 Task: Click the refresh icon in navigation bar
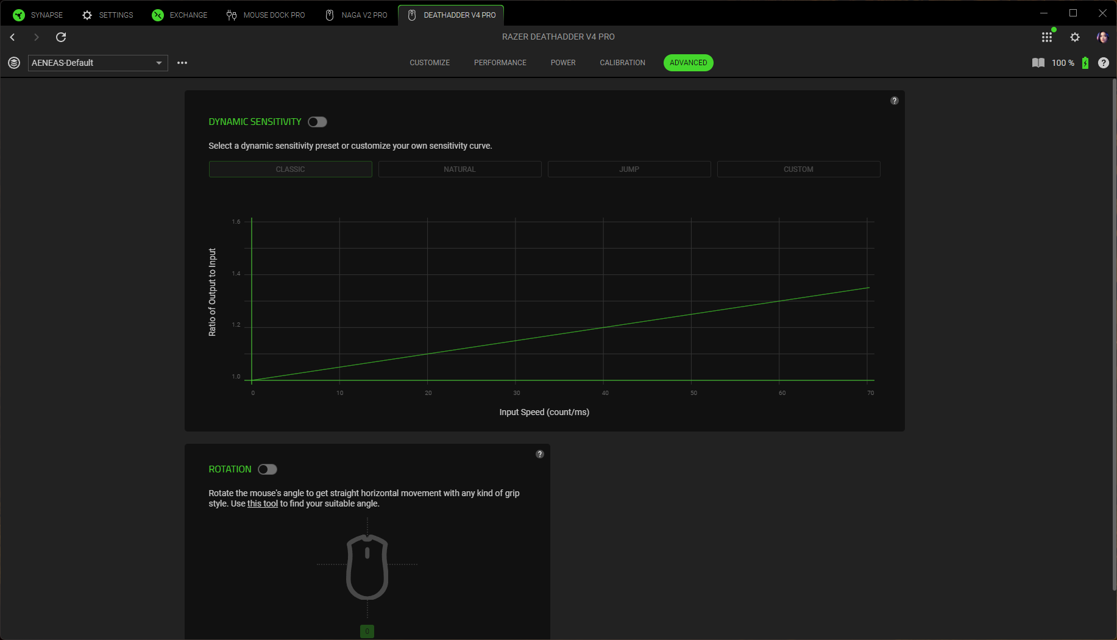click(x=61, y=37)
